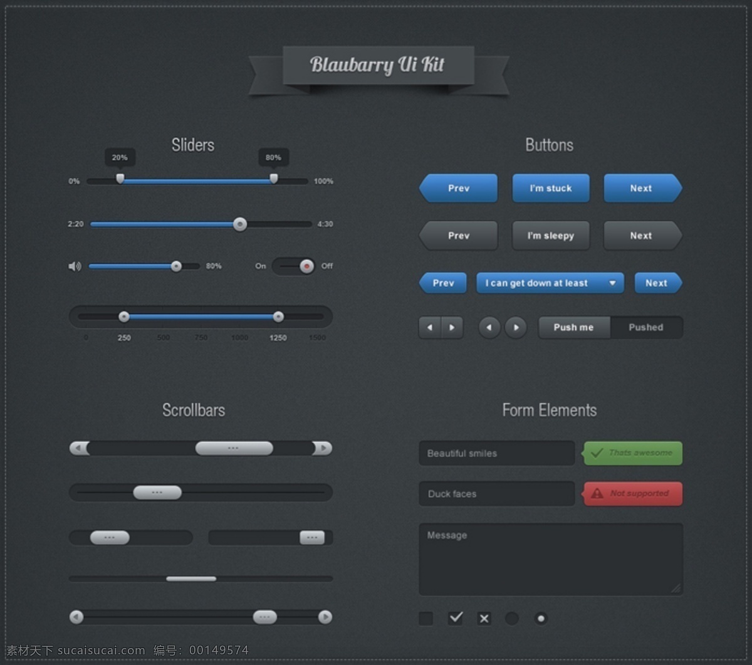Click the round right arrow button
Viewport: 752px width, 665px height.
click(x=516, y=327)
